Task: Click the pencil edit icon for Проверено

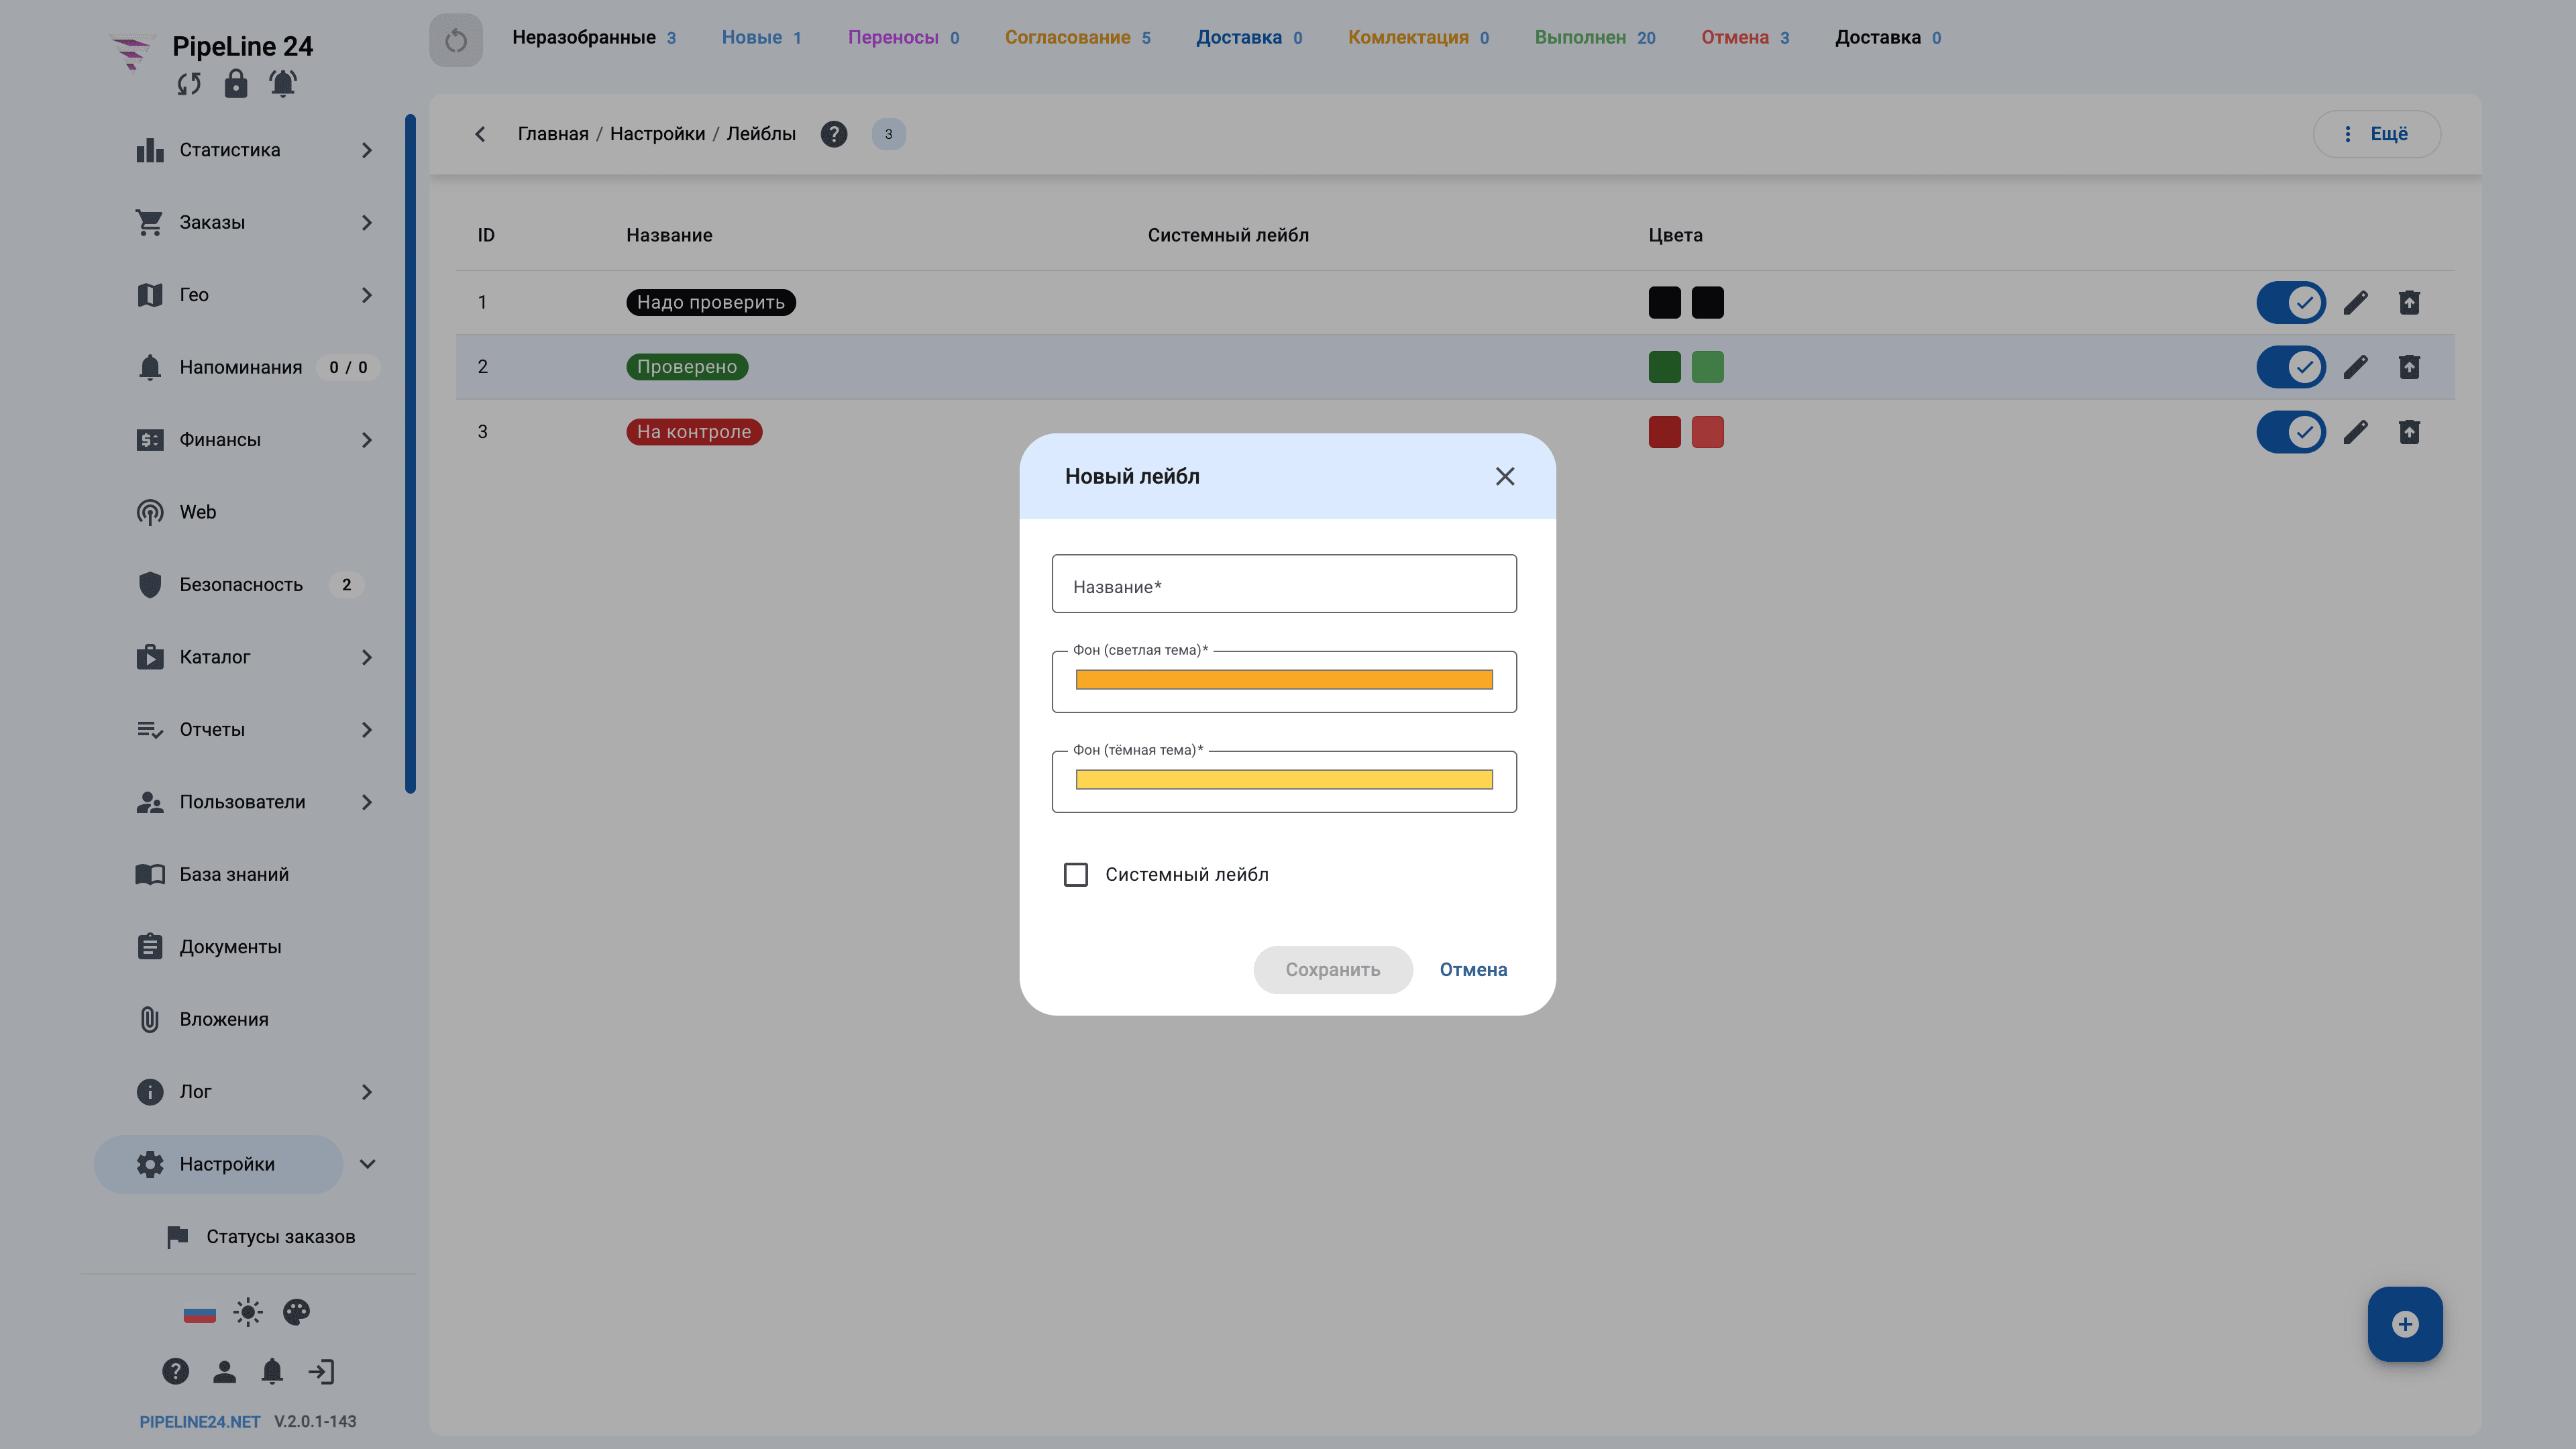Action: click(x=2355, y=367)
